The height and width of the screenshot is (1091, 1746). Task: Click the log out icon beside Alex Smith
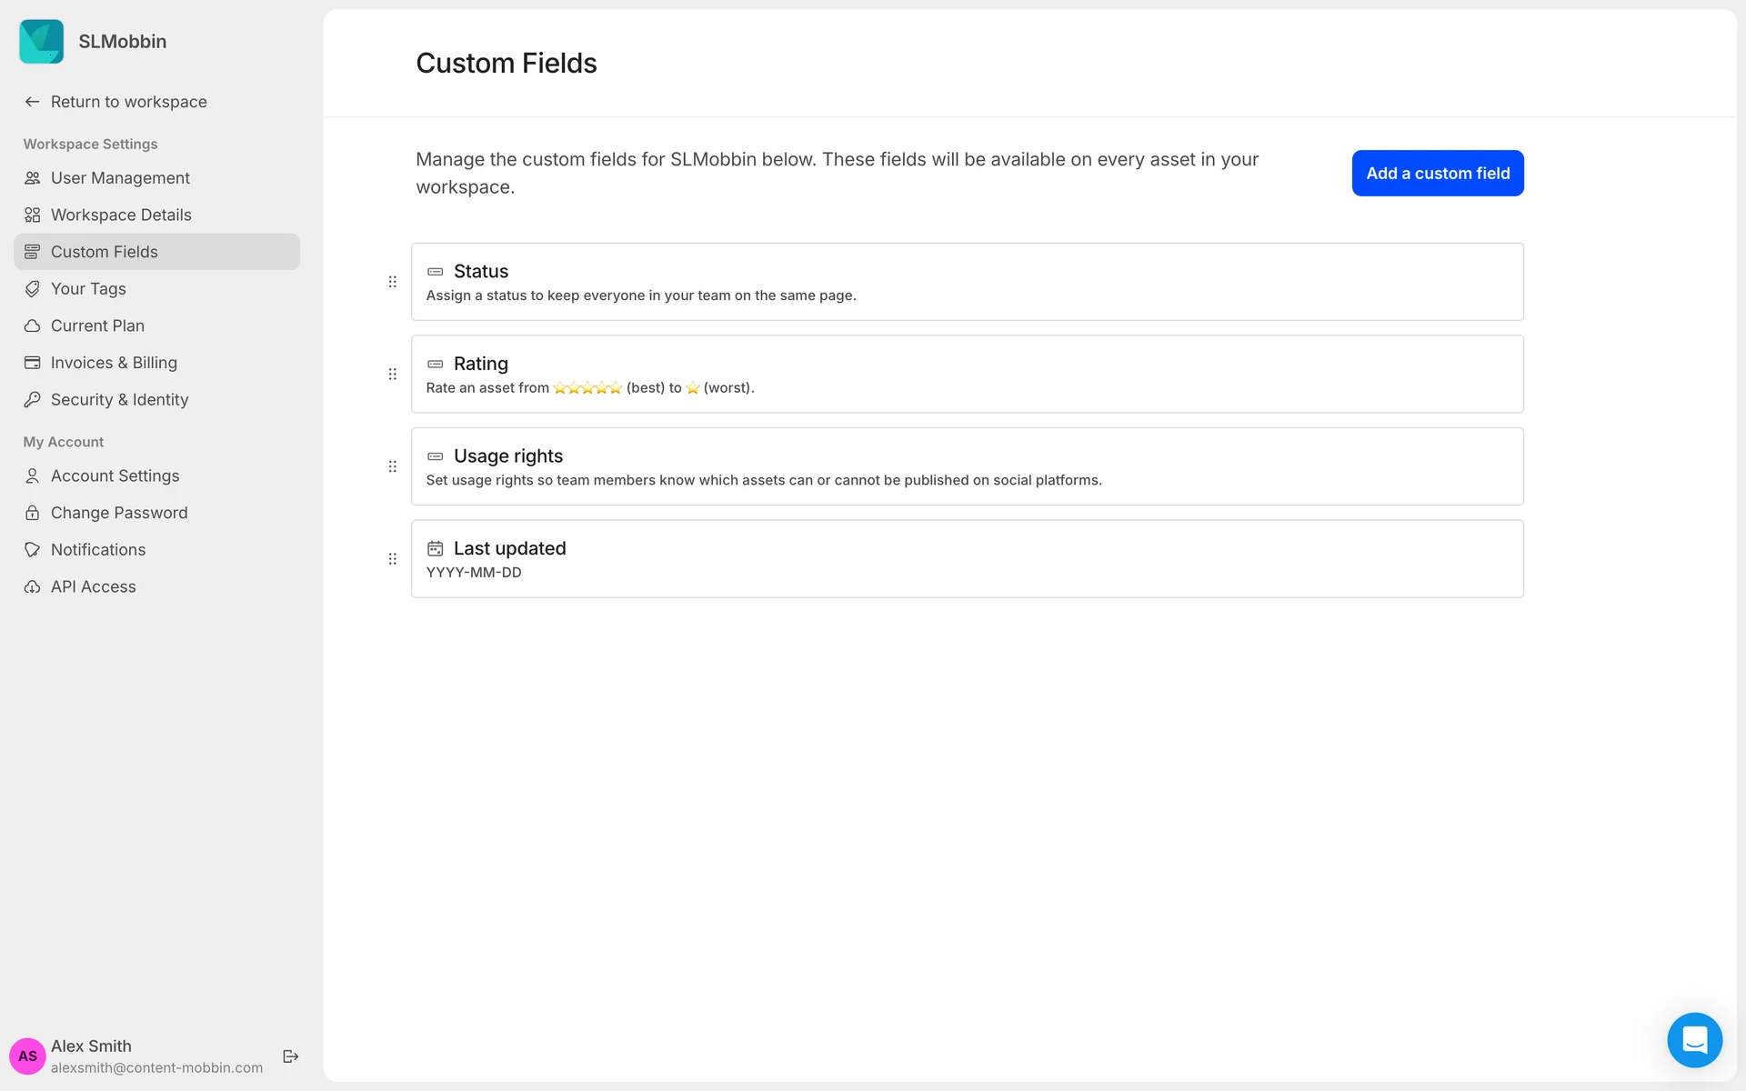[x=291, y=1056]
